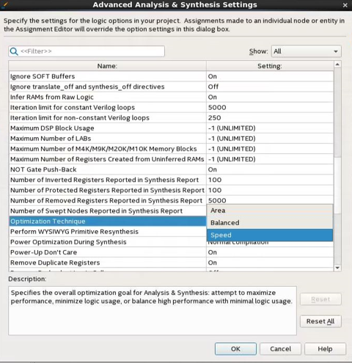The height and width of the screenshot is (363, 352).
Task: Choose Area from the optimization dropdown list
Action: pyautogui.click(x=270, y=210)
